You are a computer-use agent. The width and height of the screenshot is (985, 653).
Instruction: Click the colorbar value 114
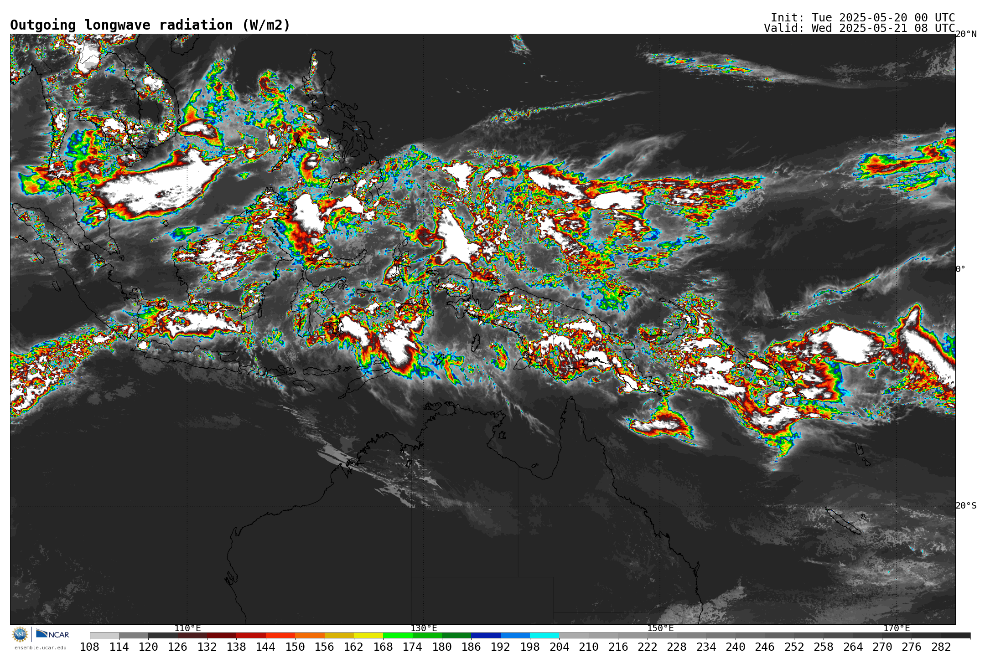119,647
